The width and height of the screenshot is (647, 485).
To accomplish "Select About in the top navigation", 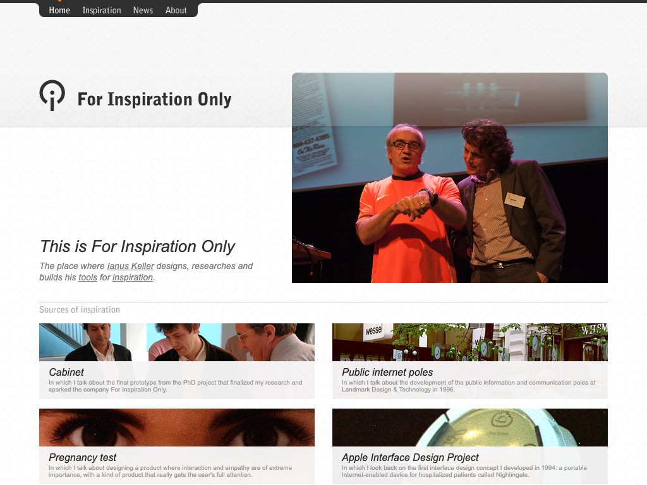I will click(176, 10).
